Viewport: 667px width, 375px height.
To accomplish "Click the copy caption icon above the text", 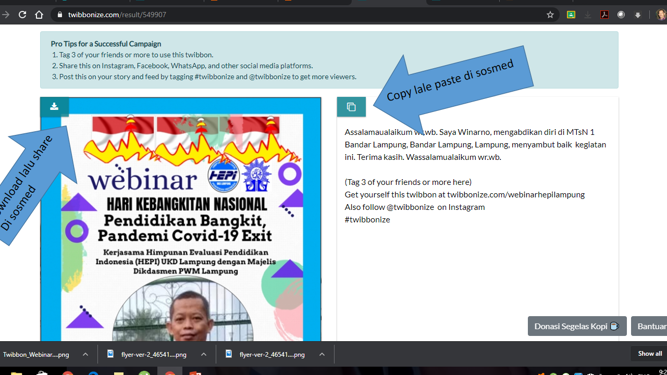I will [351, 106].
